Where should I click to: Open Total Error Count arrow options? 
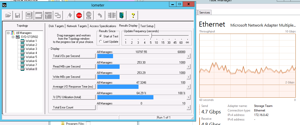point(188,107)
